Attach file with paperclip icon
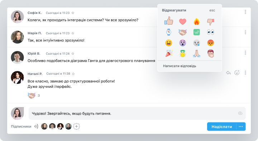Viewport: 258px width, 141px height. (240, 113)
